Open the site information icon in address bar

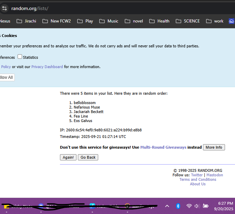[4, 8]
